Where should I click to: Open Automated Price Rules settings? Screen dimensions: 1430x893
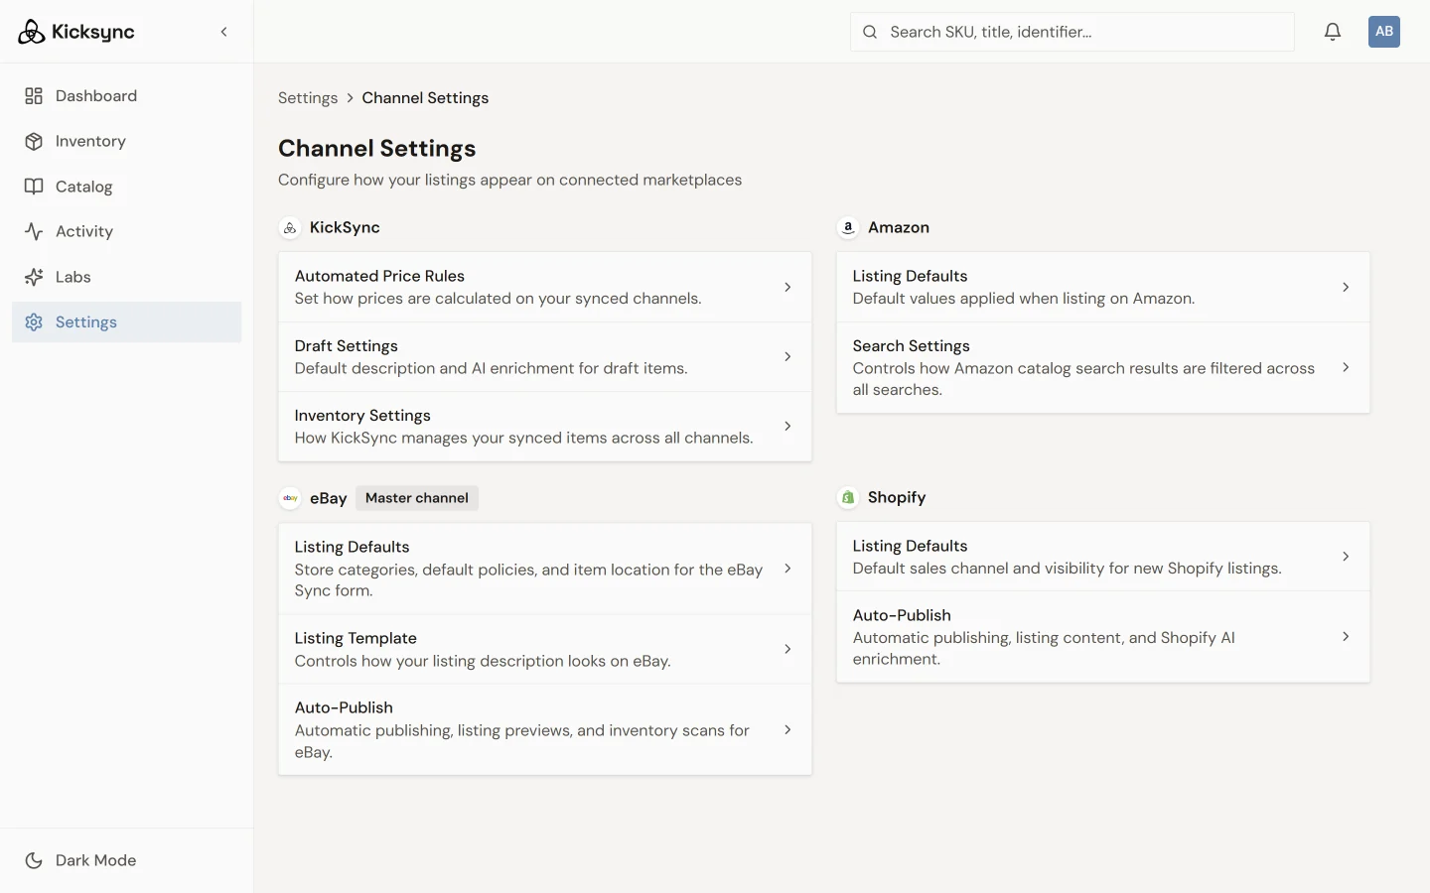point(545,287)
